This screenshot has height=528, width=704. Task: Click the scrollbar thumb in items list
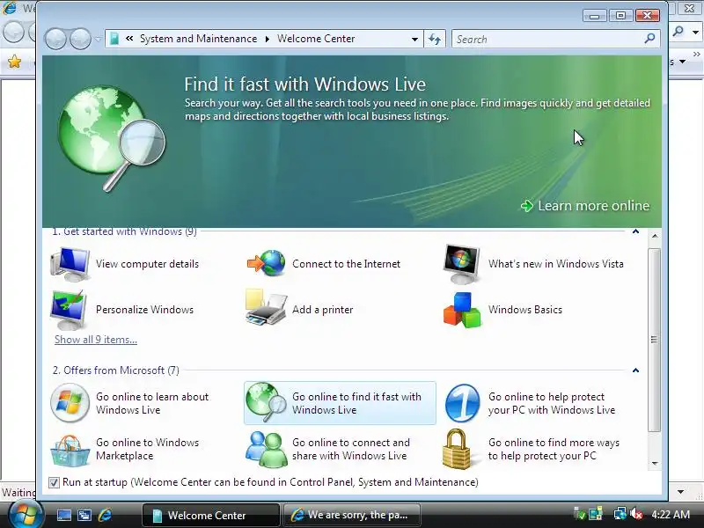pyautogui.click(x=654, y=340)
